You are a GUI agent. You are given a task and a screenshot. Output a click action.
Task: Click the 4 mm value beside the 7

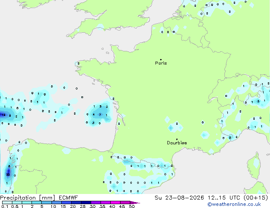coord(94,115)
